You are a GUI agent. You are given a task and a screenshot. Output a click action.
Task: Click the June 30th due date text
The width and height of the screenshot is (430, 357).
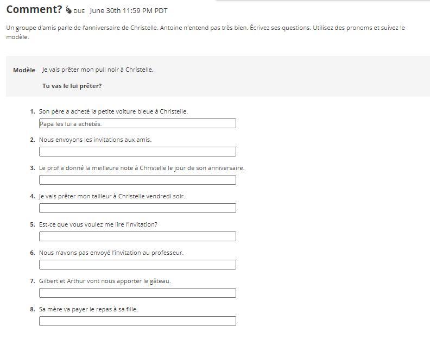click(x=129, y=10)
